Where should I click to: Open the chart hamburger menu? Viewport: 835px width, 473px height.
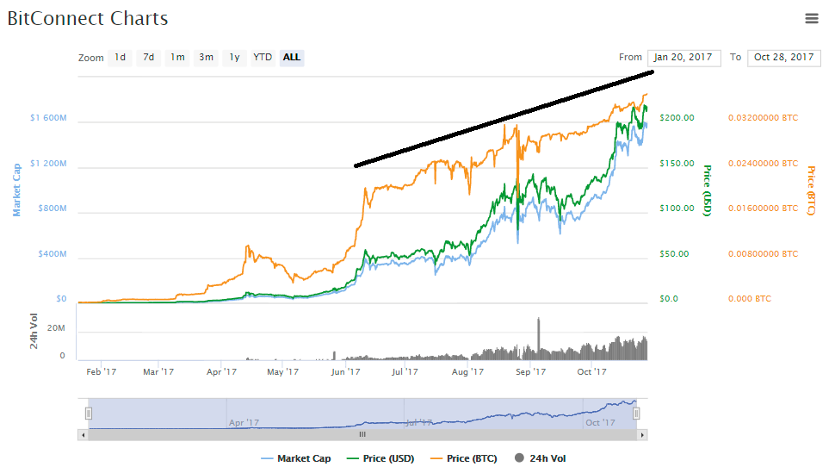[811, 19]
